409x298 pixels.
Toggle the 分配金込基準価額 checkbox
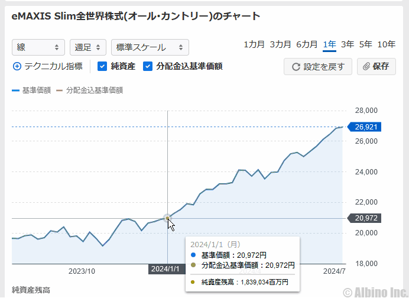(148, 67)
